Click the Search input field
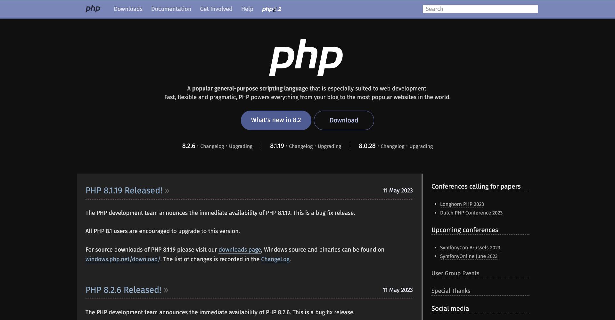Image resolution: width=615 pixels, height=320 pixels. pyautogui.click(x=480, y=9)
